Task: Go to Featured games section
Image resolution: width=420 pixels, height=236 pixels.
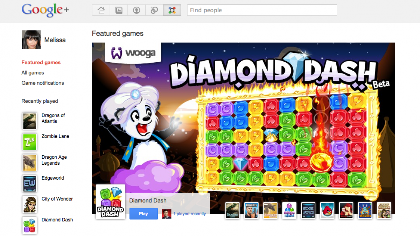Action: [41, 63]
